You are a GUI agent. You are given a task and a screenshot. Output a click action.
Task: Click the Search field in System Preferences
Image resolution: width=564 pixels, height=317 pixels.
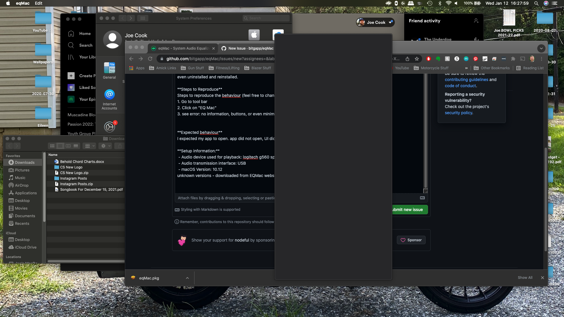point(266,18)
